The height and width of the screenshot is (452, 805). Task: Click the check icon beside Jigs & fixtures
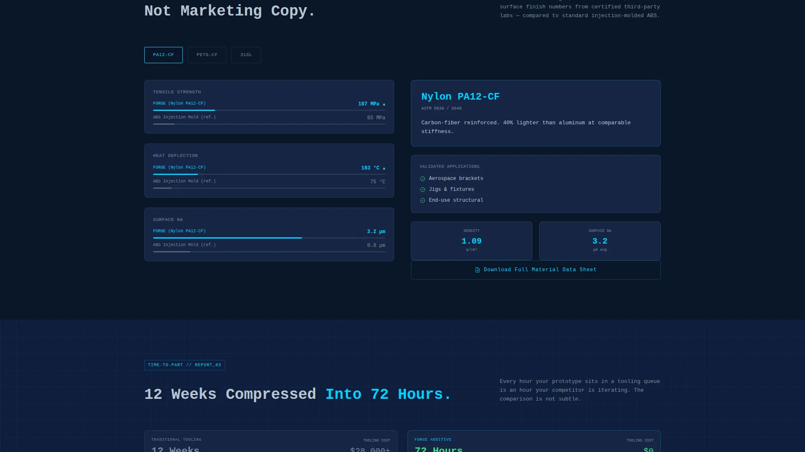point(423,190)
